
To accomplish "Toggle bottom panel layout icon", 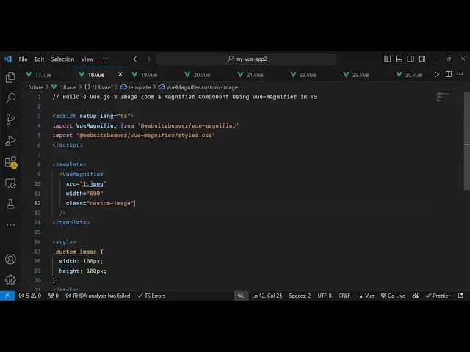I will (399, 59).
